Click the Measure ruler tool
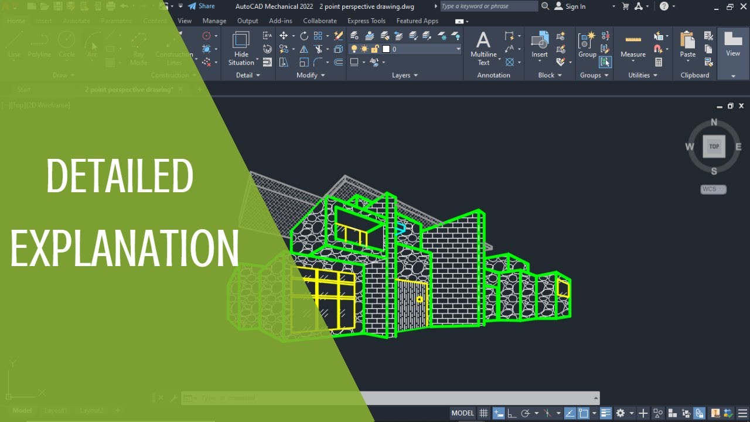This screenshot has width=750, height=422. [x=633, y=45]
